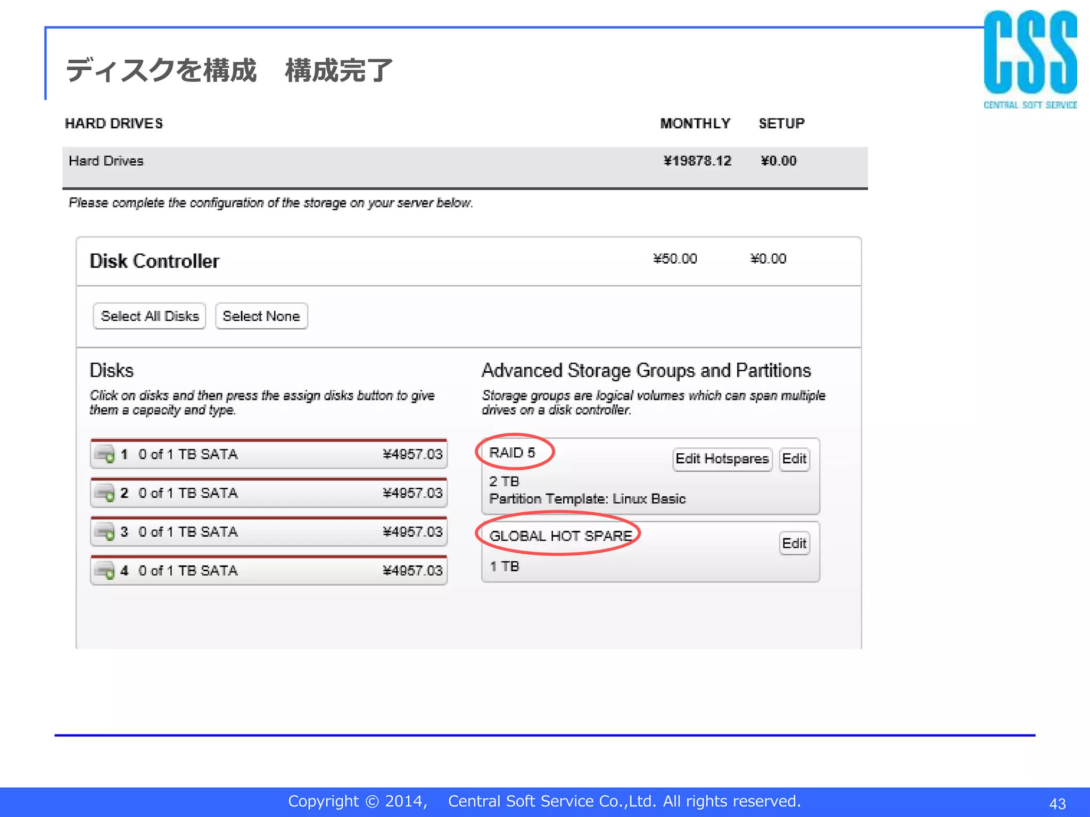This screenshot has width=1090, height=817.
Task: Click the Disk Controller heading
Action: (154, 261)
